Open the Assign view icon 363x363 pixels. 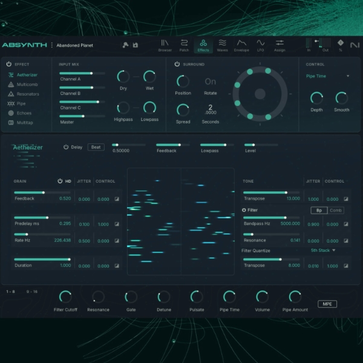pyautogui.click(x=280, y=45)
